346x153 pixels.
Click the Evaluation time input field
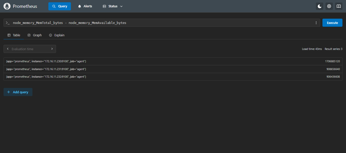[x=30, y=49]
